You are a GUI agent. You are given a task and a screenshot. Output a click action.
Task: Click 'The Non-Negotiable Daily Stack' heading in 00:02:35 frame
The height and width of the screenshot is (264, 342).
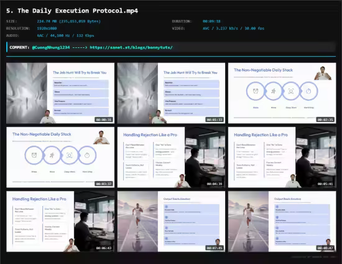click(x=263, y=70)
